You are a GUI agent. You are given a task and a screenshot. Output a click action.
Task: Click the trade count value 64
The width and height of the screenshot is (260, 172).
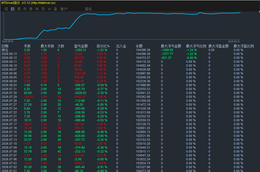point(59,97)
